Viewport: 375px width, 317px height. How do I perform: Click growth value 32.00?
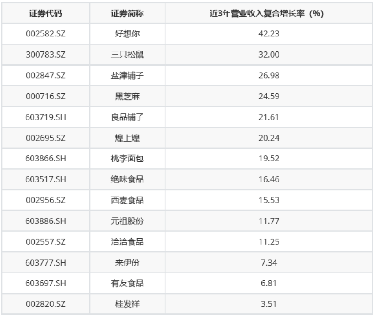coord(269,55)
